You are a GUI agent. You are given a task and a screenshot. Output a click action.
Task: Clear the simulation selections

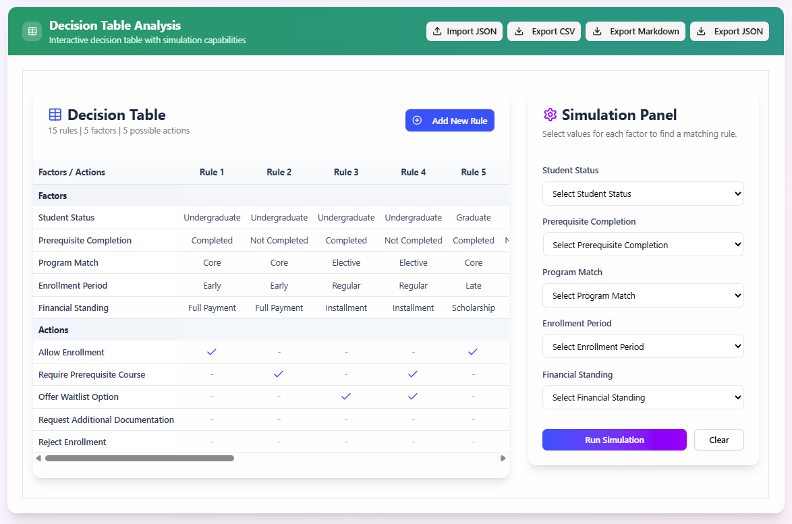[718, 439]
